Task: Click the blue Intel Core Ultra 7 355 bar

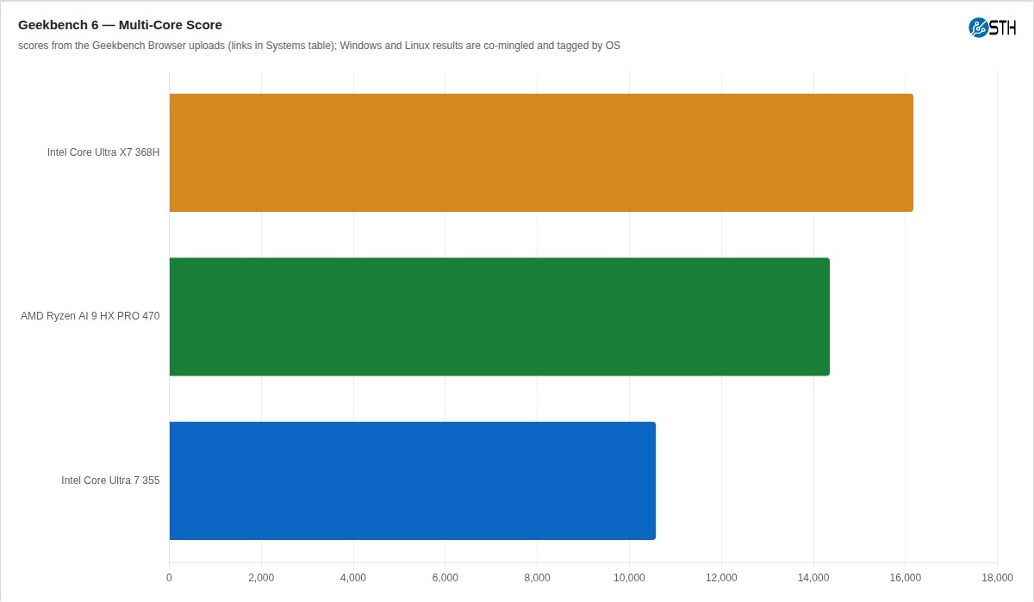Action: (413, 481)
